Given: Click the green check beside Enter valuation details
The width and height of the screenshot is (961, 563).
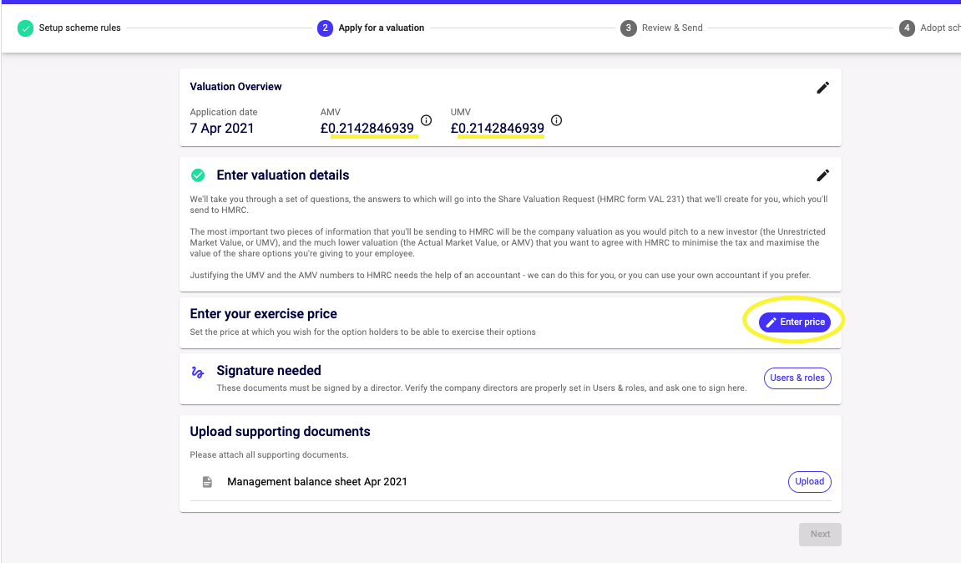Looking at the screenshot, I should click(198, 175).
